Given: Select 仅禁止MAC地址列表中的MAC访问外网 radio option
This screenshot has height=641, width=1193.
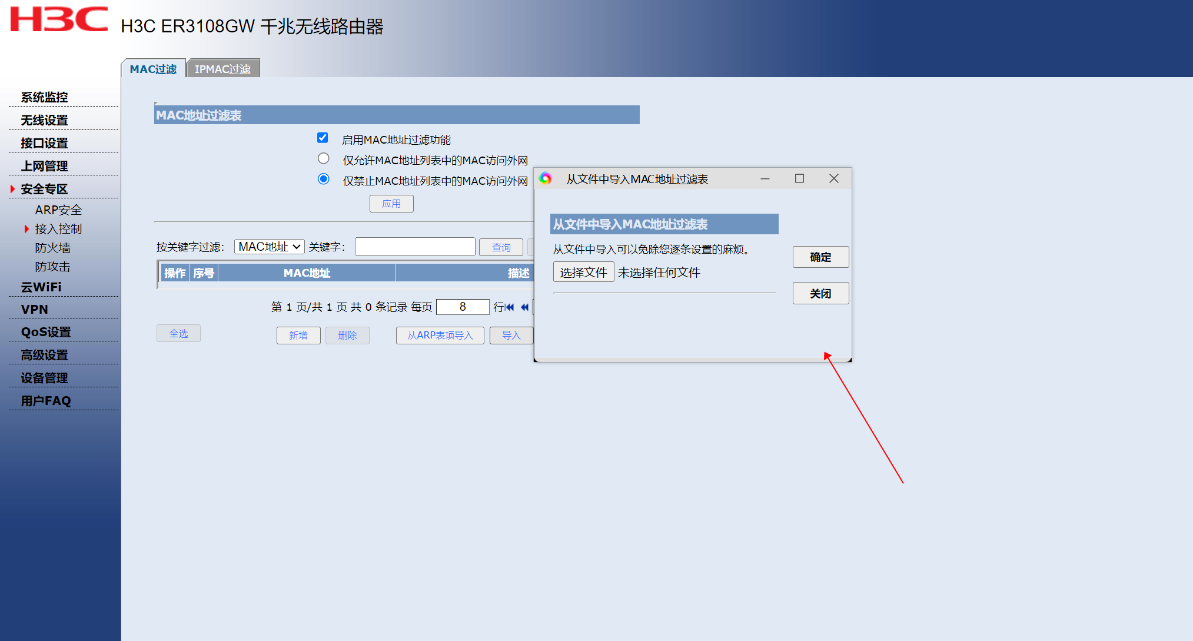Looking at the screenshot, I should tap(324, 179).
